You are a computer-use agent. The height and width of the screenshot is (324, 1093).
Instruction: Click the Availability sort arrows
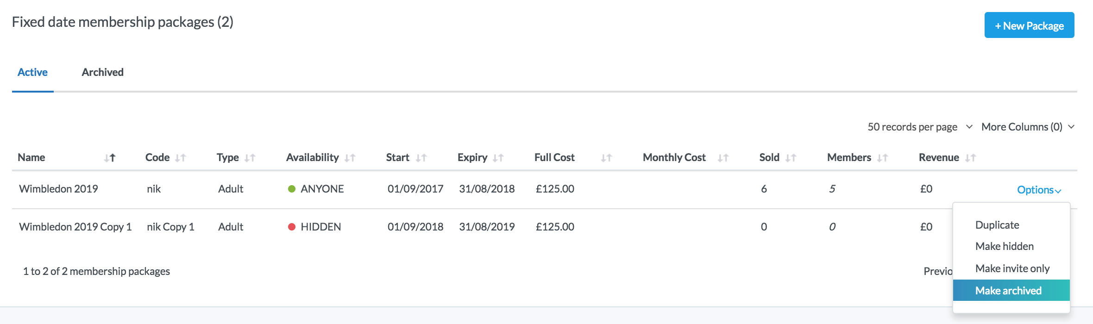coord(350,158)
